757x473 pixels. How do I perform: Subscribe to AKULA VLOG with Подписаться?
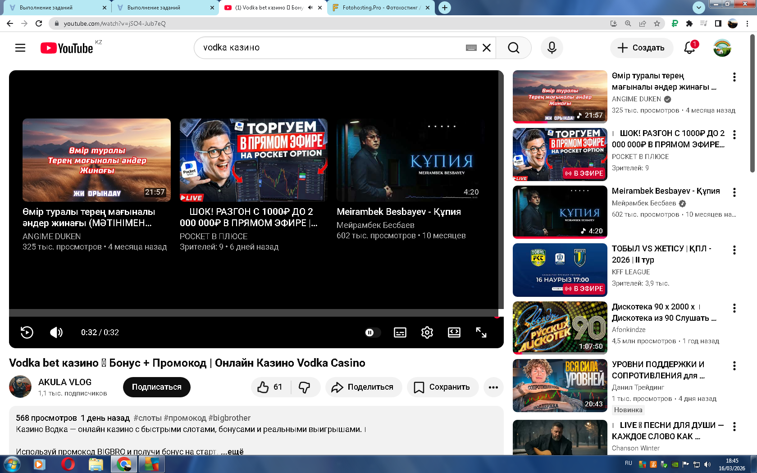[x=157, y=387]
